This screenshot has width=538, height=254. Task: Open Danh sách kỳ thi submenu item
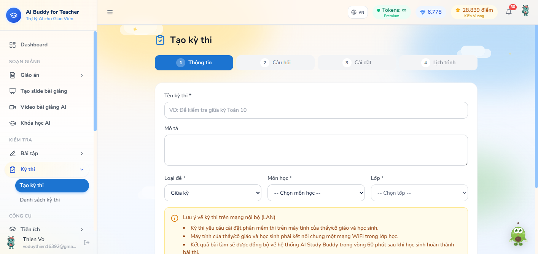(52, 200)
